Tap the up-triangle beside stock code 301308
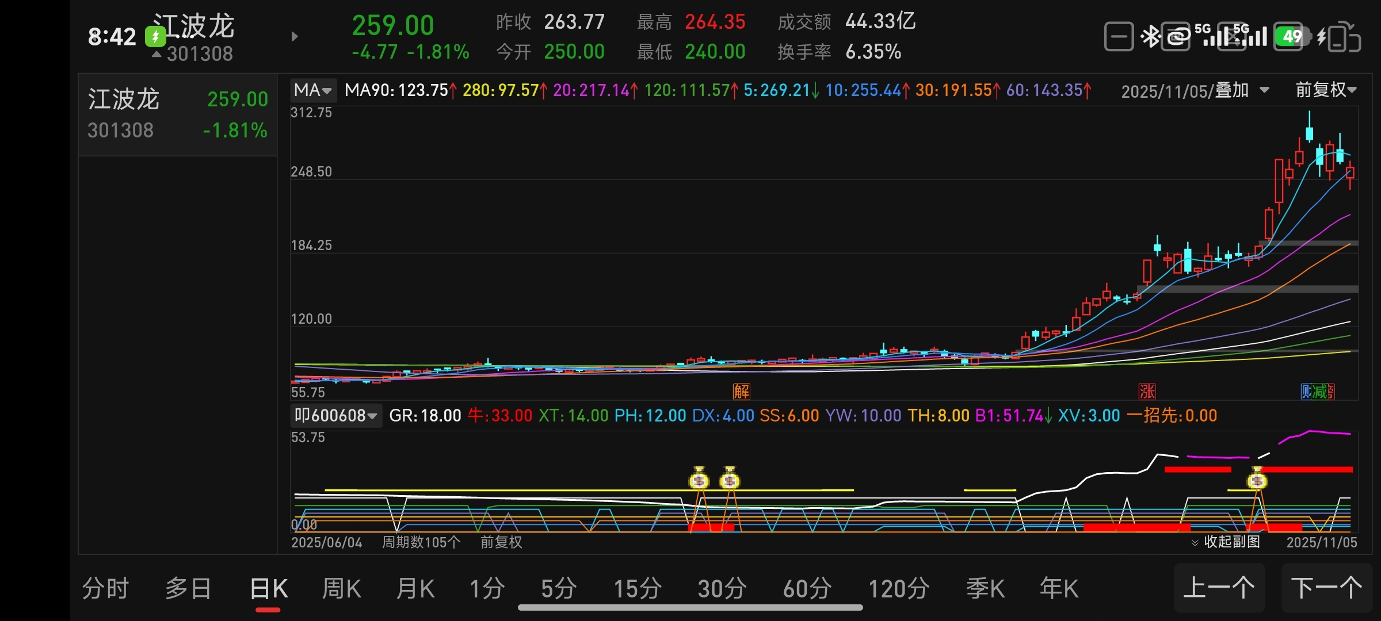The width and height of the screenshot is (1381, 621). pyautogui.click(x=157, y=54)
